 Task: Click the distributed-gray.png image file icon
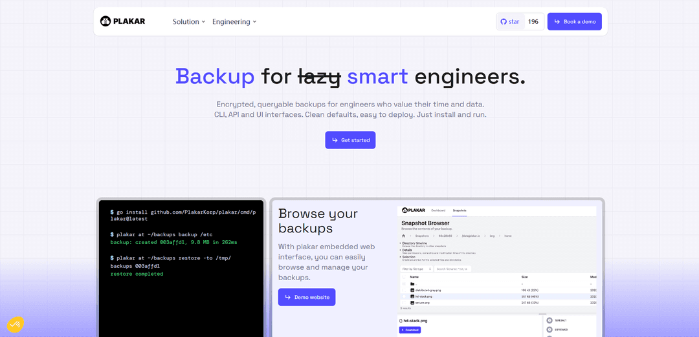[412, 291]
